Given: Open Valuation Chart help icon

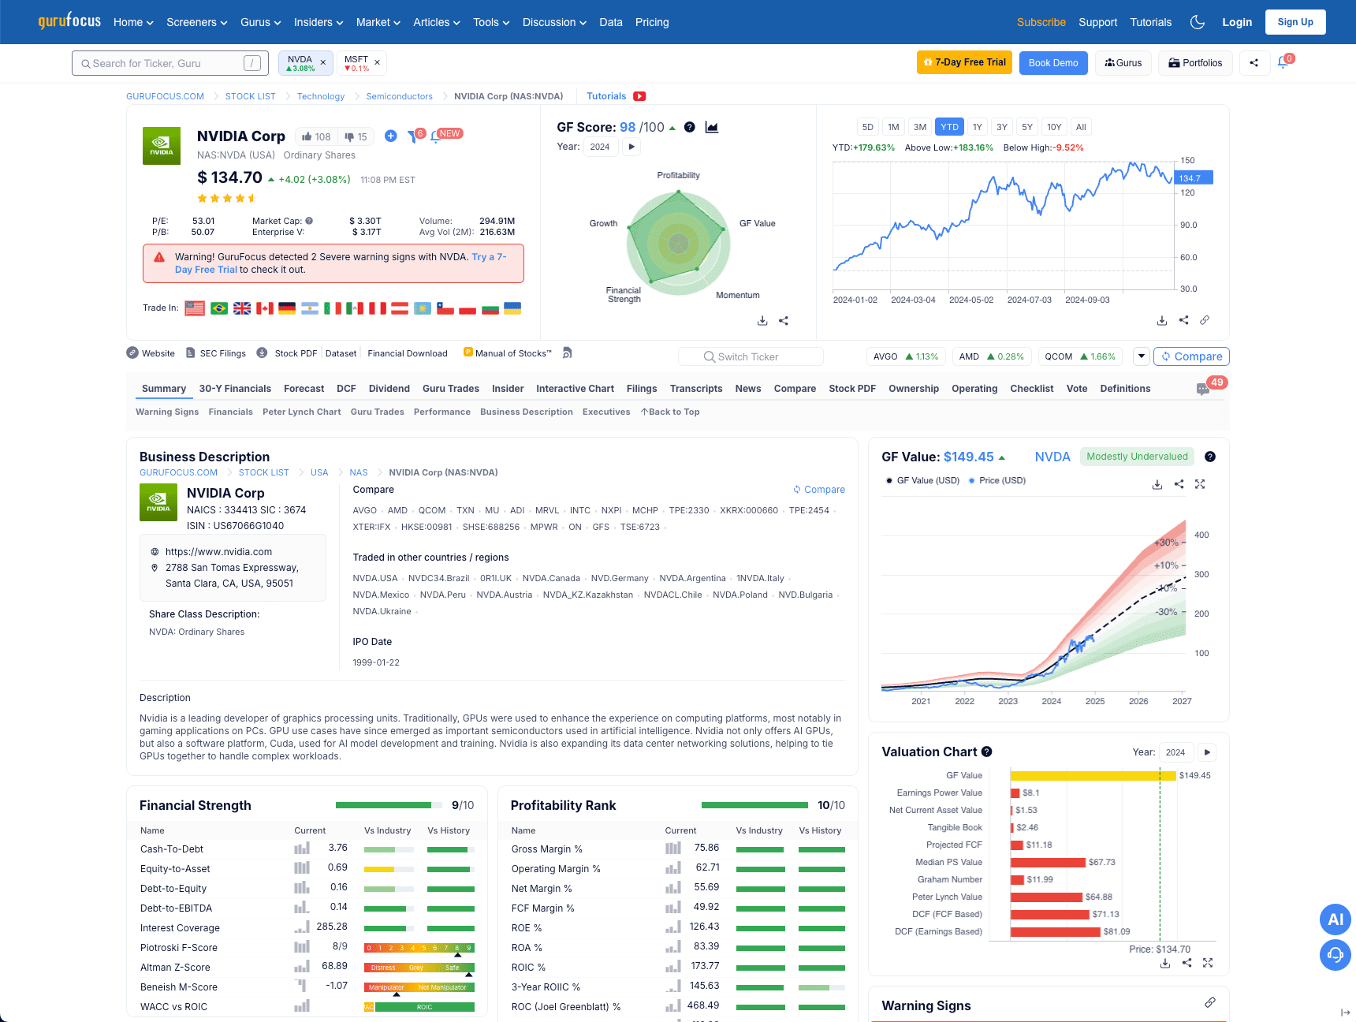Looking at the screenshot, I should (986, 752).
